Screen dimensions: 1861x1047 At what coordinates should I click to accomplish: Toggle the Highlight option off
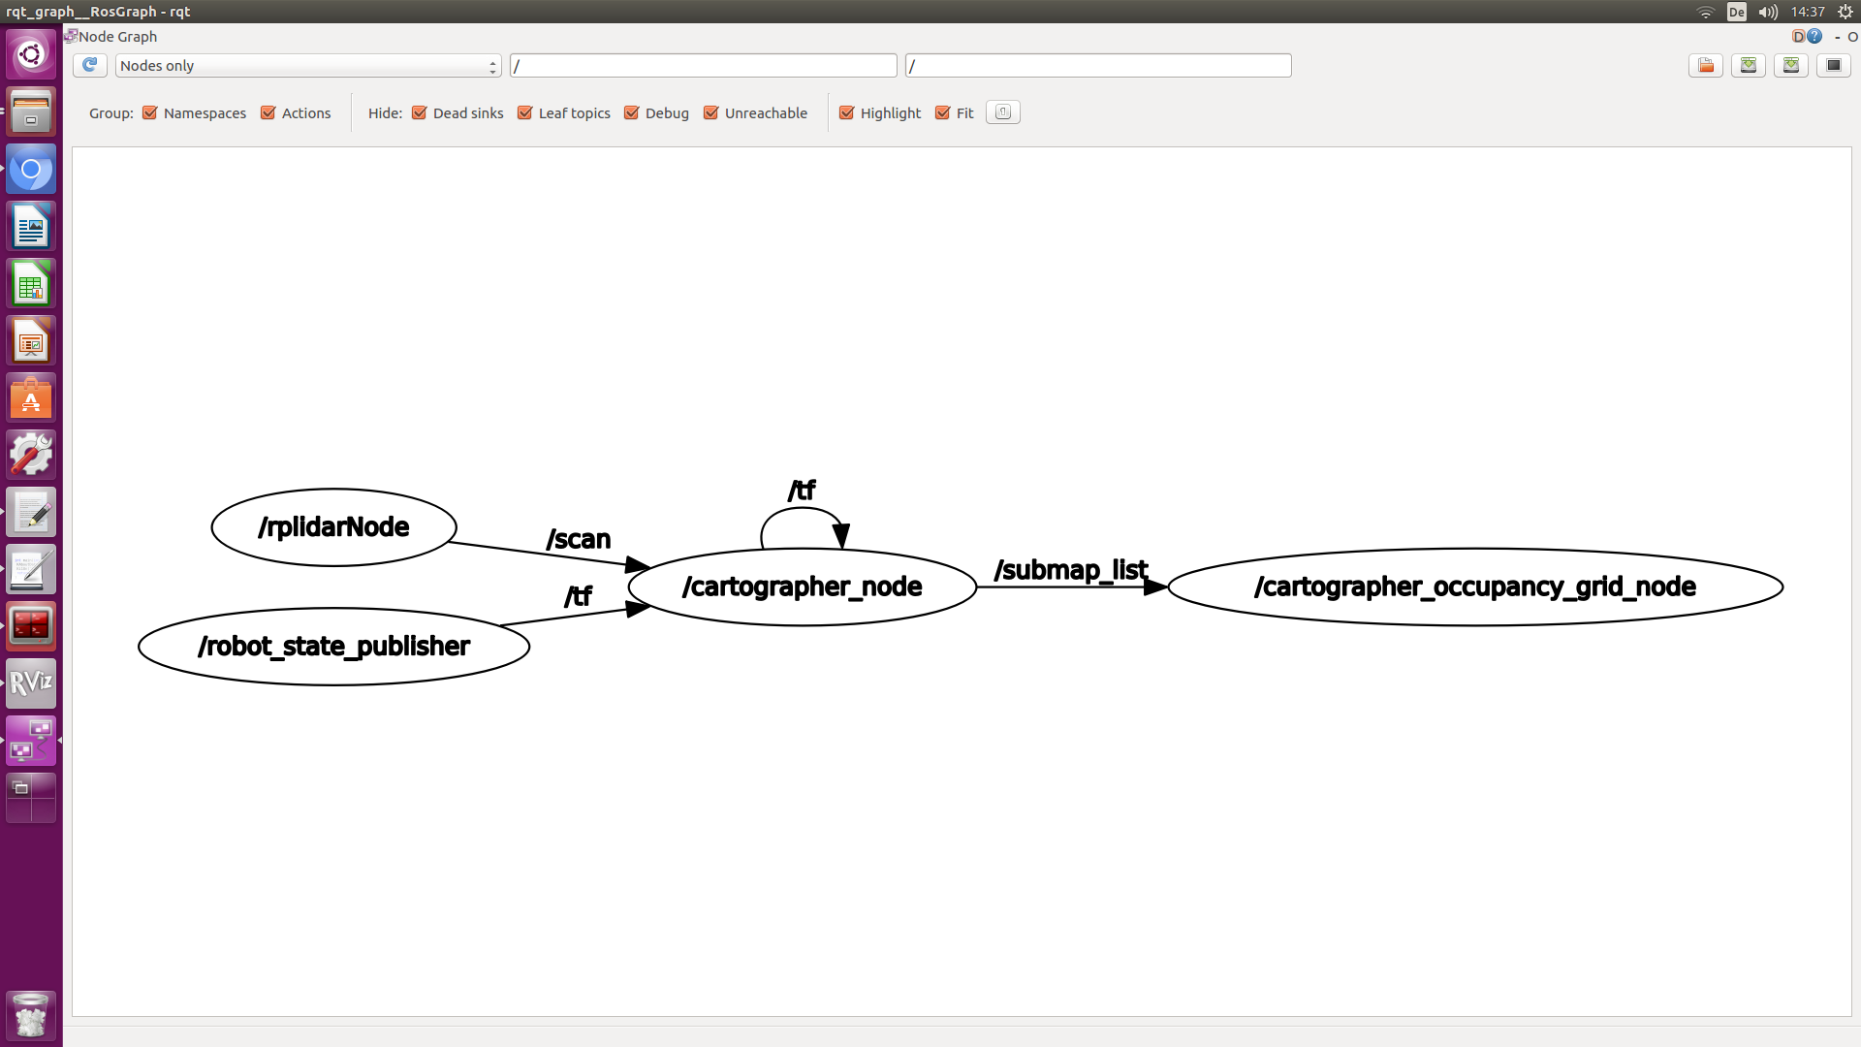coord(846,112)
